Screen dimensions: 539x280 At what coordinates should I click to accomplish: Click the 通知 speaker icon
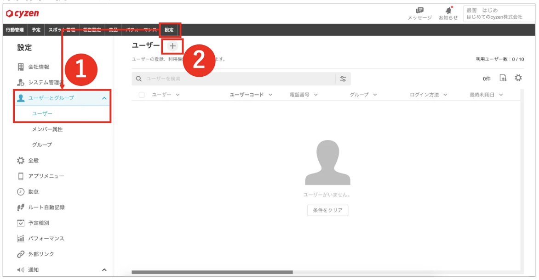21,270
